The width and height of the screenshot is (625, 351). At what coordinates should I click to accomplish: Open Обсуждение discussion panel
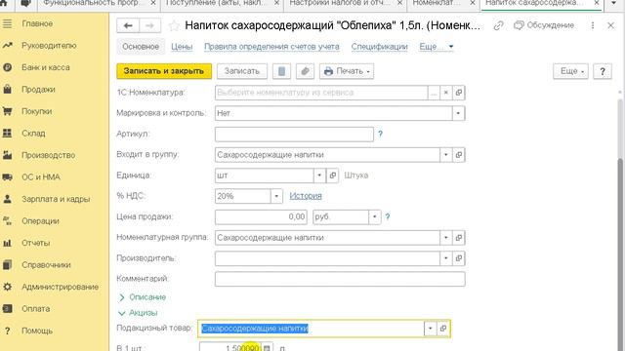[x=544, y=25]
